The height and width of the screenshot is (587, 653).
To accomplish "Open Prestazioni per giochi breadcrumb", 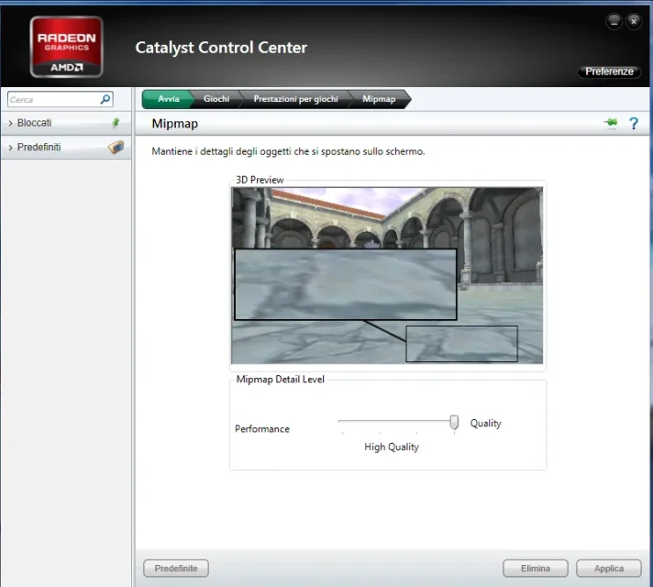I will (x=295, y=99).
